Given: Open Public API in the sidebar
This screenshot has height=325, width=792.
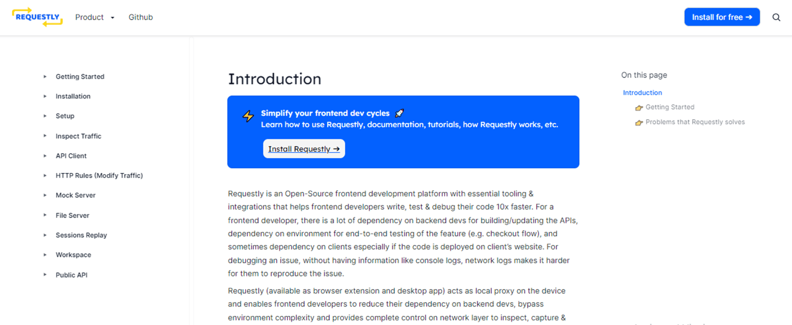Looking at the screenshot, I should [71, 275].
